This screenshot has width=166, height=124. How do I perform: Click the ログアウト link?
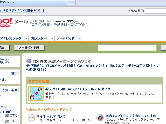[x=78, y=25]
